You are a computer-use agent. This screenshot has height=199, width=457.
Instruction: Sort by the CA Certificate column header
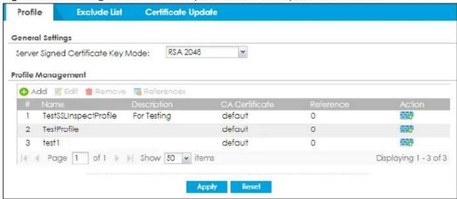pos(248,104)
